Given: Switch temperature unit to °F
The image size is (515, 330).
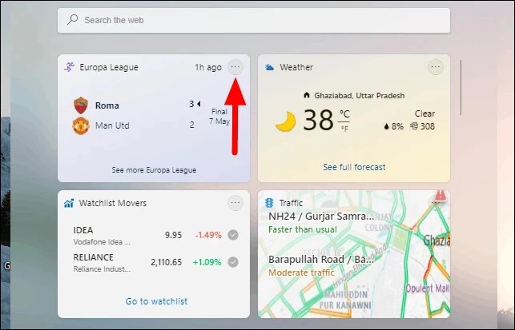Looking at the screenshot, I should pos(344,129).
